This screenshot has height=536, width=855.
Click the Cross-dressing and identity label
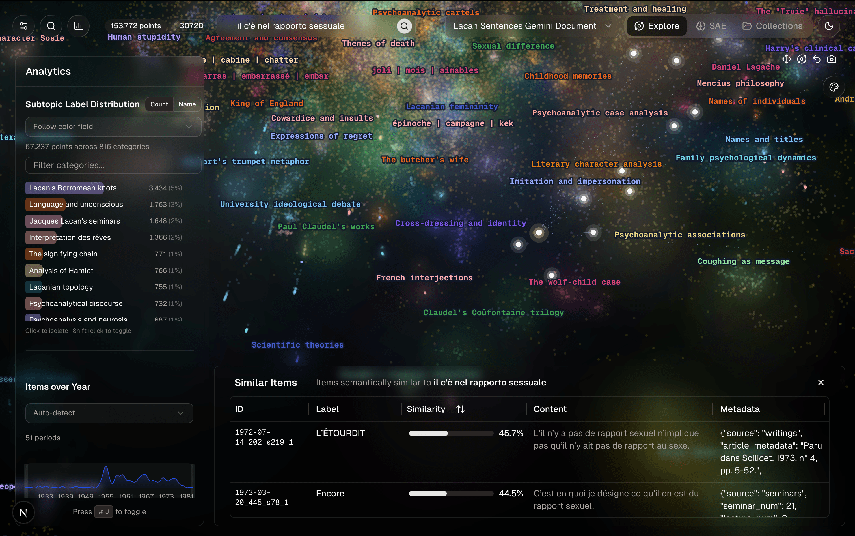coord(461,223)
